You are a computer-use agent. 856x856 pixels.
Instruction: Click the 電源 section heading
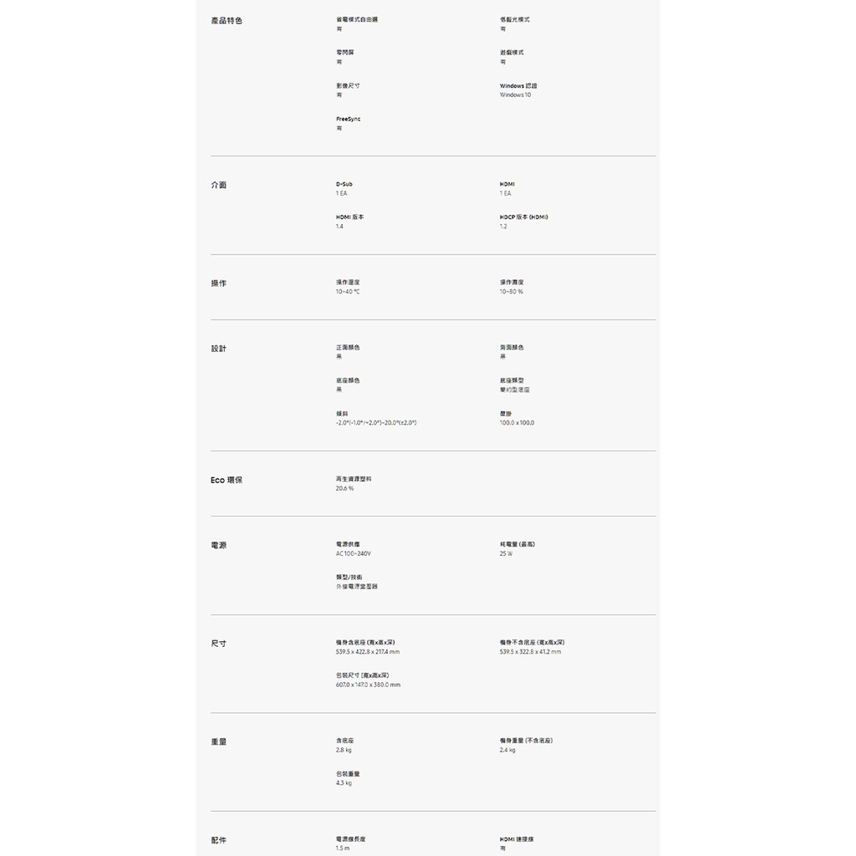click(219, 545)
